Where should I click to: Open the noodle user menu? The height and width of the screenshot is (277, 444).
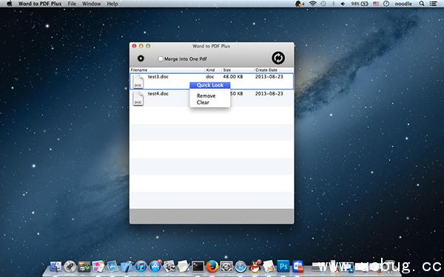[x=403, y=4]
